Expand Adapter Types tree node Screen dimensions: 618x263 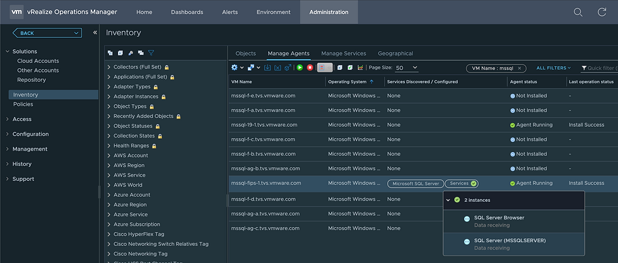point(109,87)
